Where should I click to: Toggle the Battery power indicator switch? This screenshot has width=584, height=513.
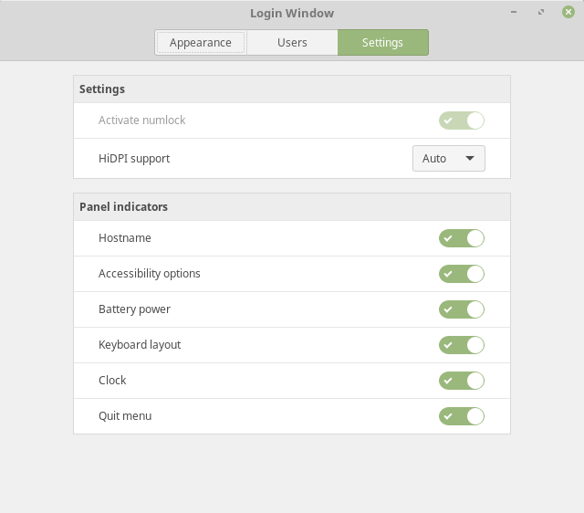coord(461,309)
